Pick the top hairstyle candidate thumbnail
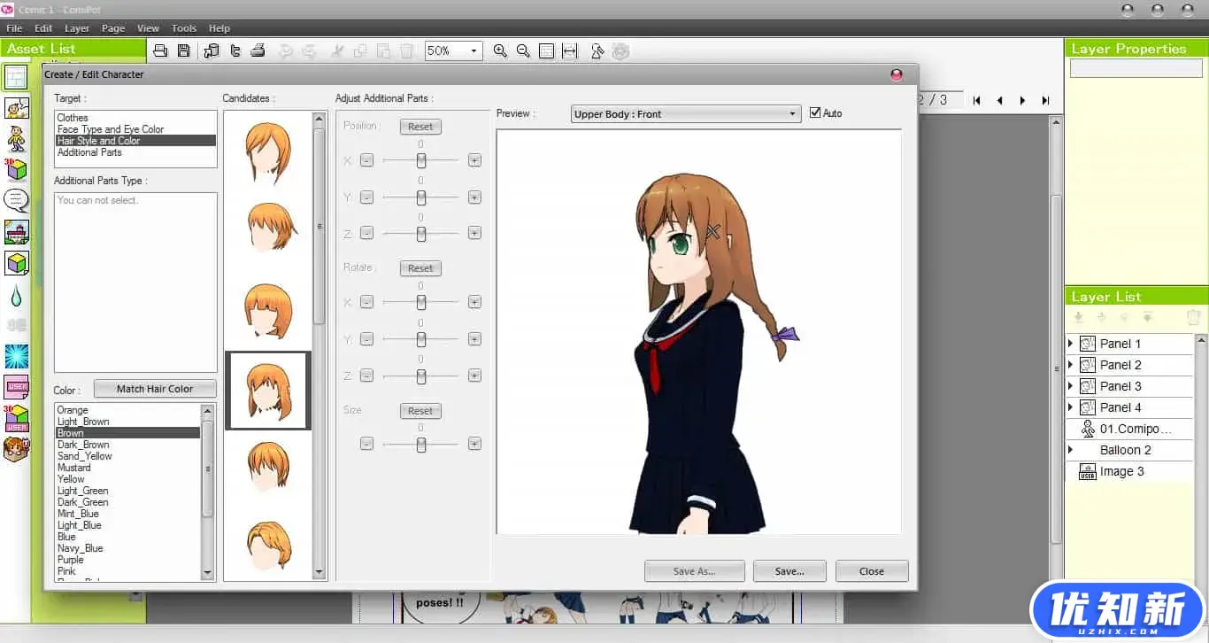The width and height of the screenshot is (1209, 643). pyautogui.click(x=267, y=151)
